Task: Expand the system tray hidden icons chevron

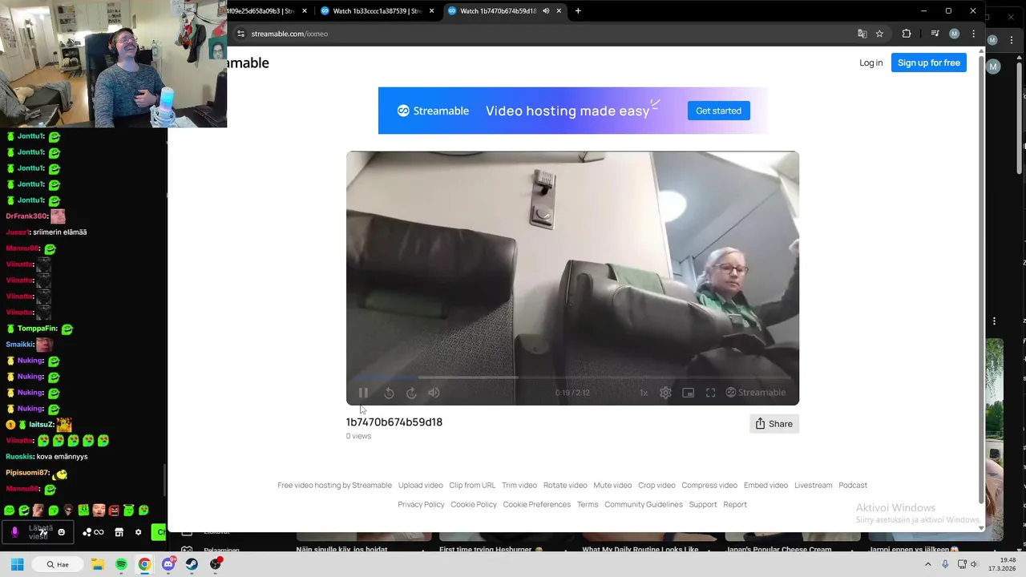Action: [928, 564]
